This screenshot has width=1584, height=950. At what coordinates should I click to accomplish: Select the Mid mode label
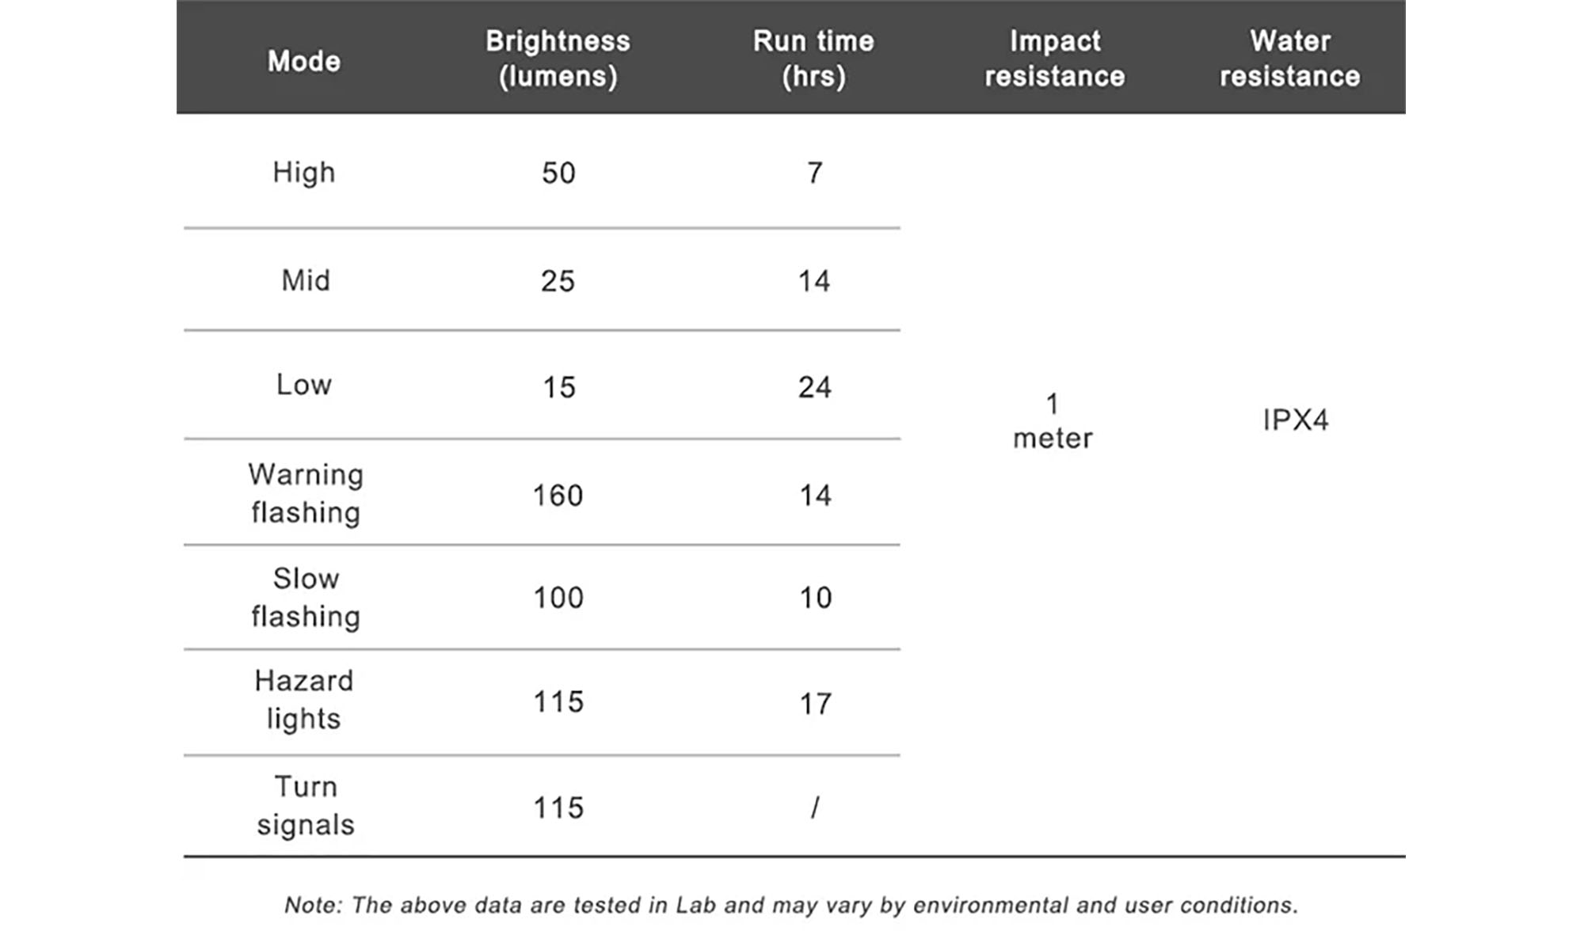(306, 280)
